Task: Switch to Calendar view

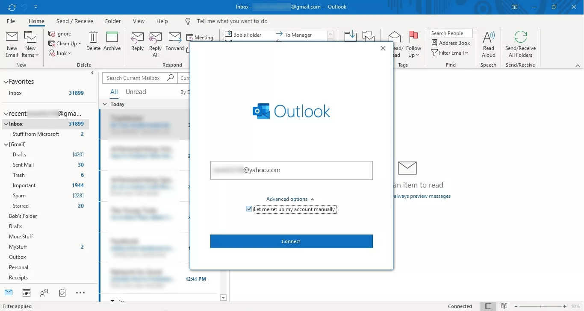Action: click(27, 293)
